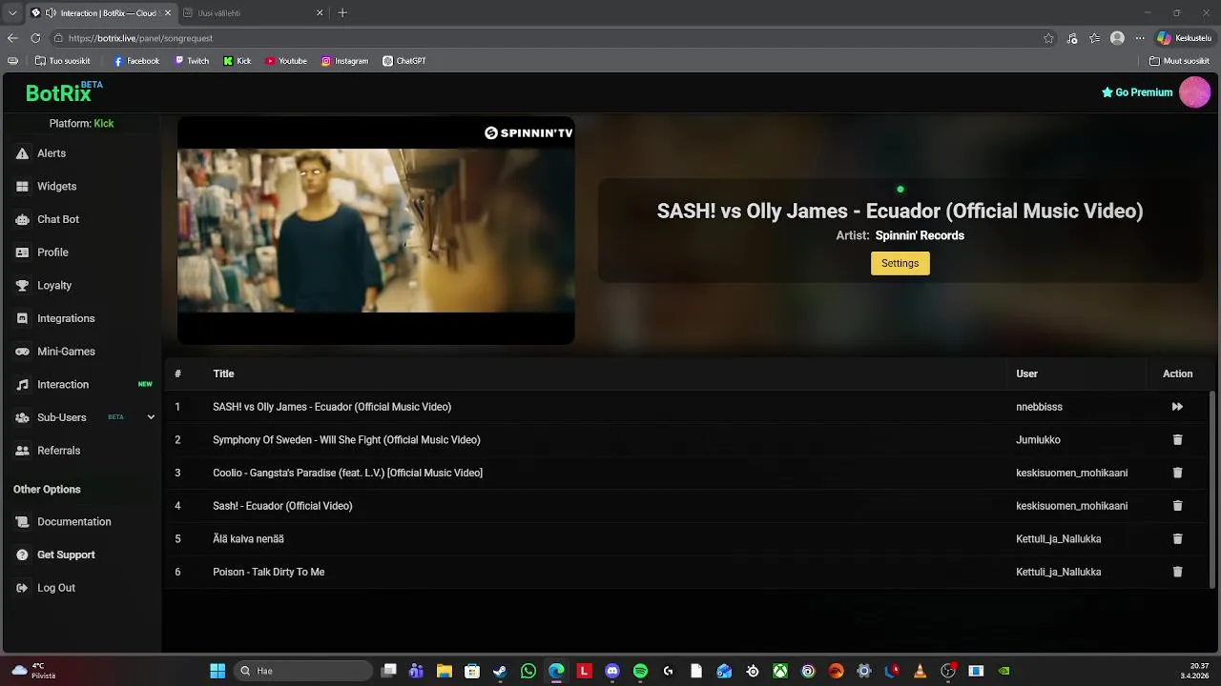Go back in the browser
1221x686 pixels.
pos(12,38)
